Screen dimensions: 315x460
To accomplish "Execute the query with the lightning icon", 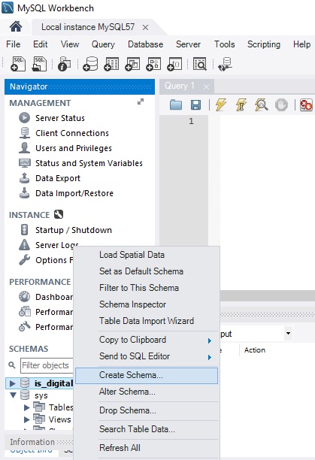I will (221, 104).
